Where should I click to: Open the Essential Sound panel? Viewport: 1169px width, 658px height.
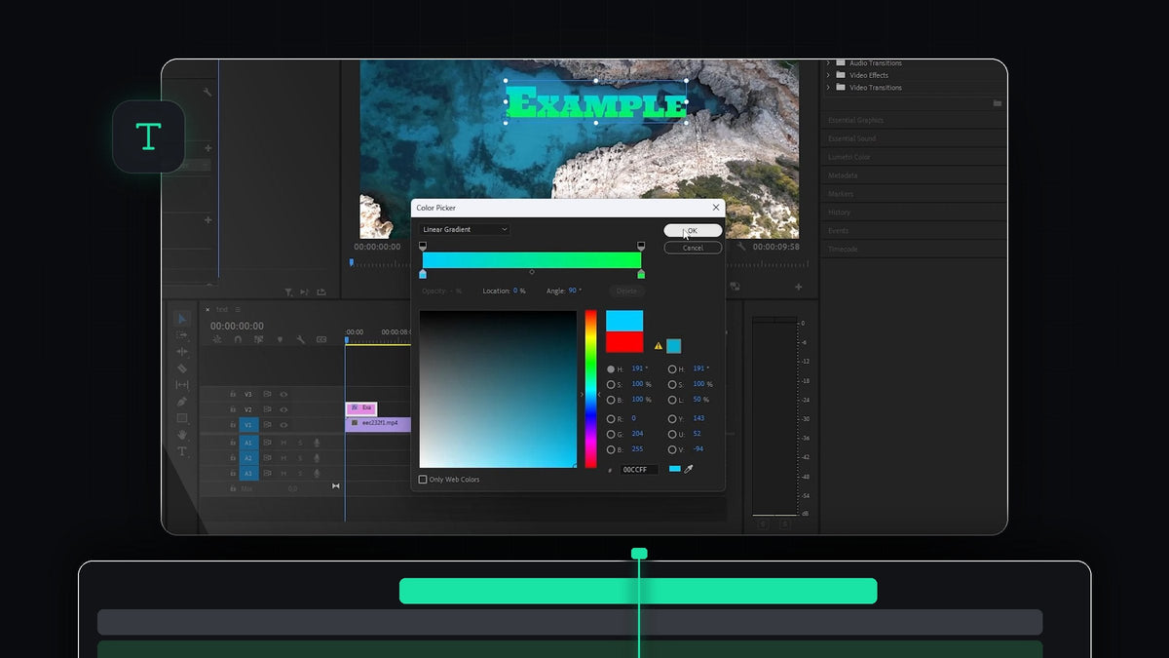pyautogui.click(x=852, y=138)
